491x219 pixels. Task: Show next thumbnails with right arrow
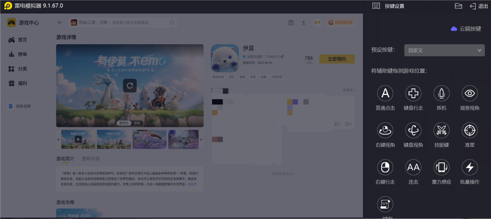[x=201, y=140]
